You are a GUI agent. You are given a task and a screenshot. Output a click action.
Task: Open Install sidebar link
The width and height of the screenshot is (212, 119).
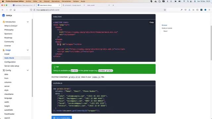(7, 54)
